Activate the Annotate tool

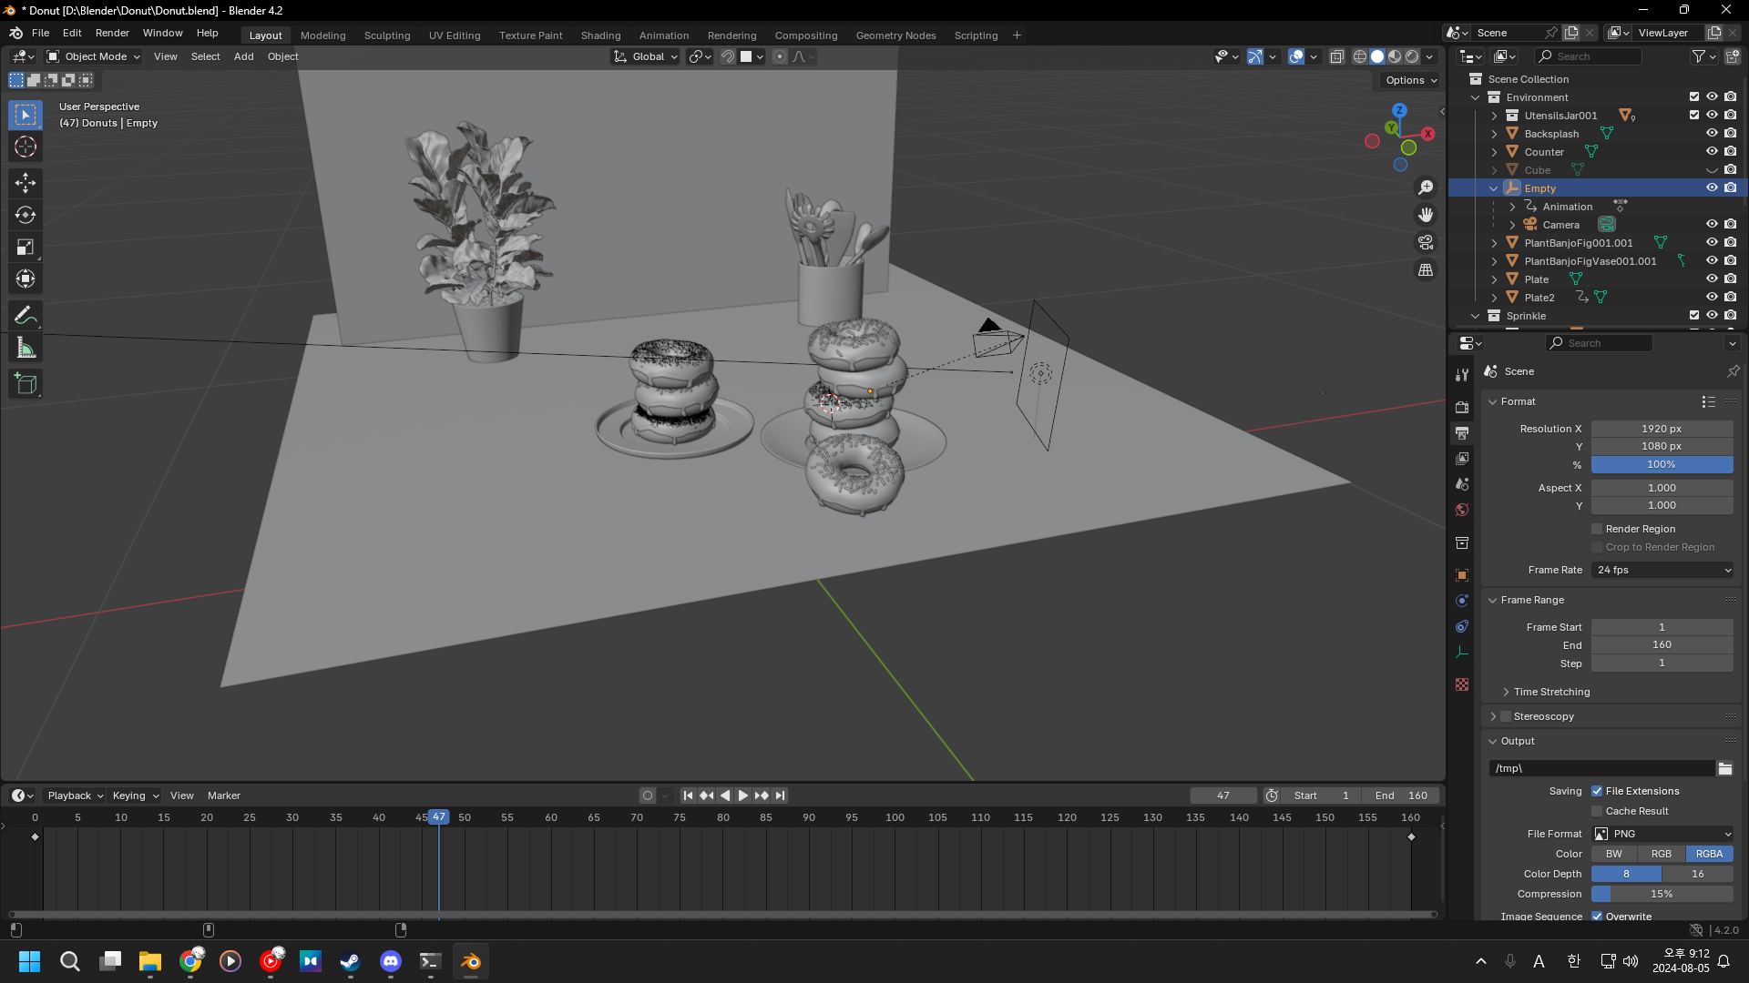coord(26,316)
